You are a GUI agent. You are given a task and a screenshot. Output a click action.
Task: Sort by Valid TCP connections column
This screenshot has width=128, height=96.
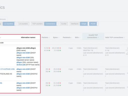click(115, 37)
